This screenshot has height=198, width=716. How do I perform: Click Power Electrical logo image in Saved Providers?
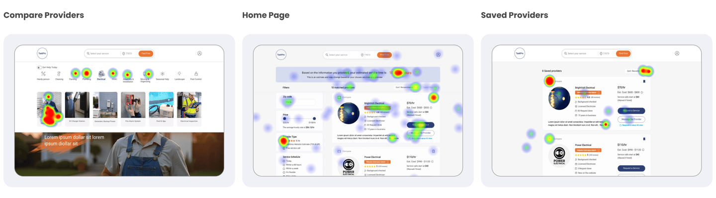tap(559, 156)
